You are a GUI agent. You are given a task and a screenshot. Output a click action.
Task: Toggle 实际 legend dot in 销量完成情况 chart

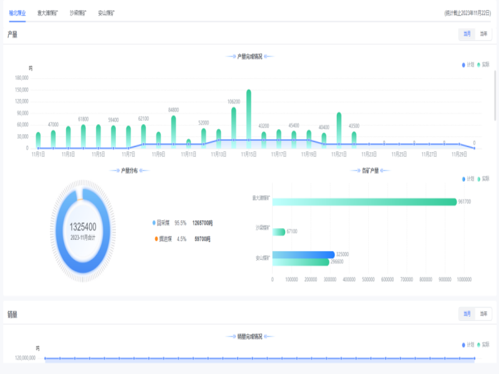coord(479,345)
